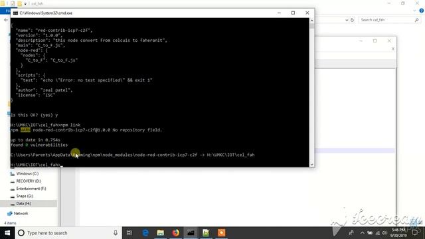The width and height of the screenshot is (425, 239).
Task: Open Network in Explorer navigation pane
Action: click(x=21, y=214)
